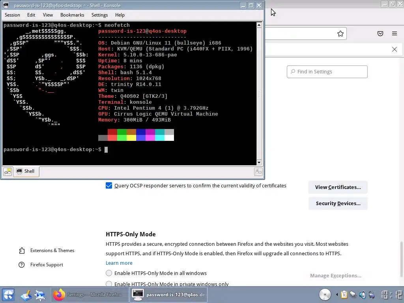Click Konsole scrollbar down arrow
Viewport: 404px width, 303px height.
point(259,162)
